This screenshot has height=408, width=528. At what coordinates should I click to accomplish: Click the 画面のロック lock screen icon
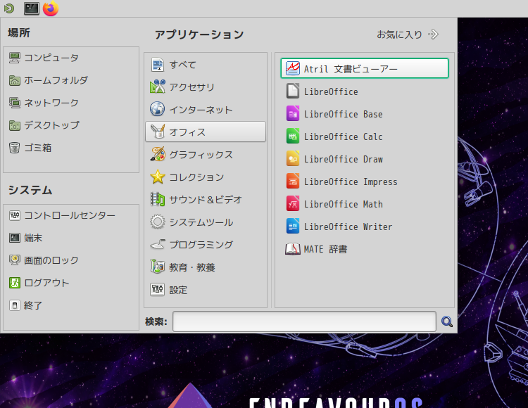tap(15, 260)
